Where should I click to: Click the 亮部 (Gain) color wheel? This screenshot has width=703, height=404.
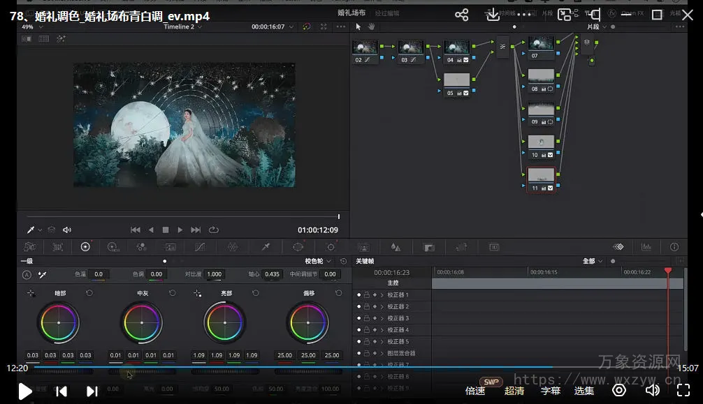click(x=225, y=322)
